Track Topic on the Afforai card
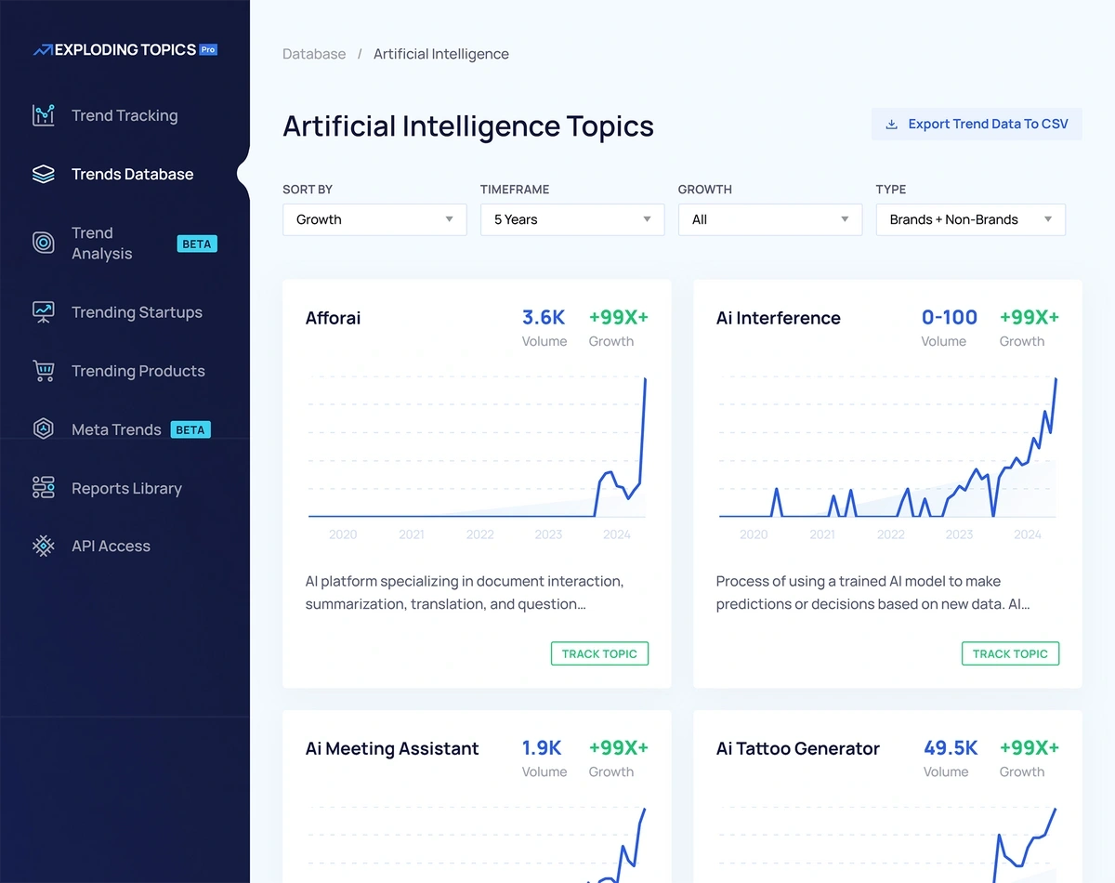The image size is (1115, 883). click(x=599, y=653)
